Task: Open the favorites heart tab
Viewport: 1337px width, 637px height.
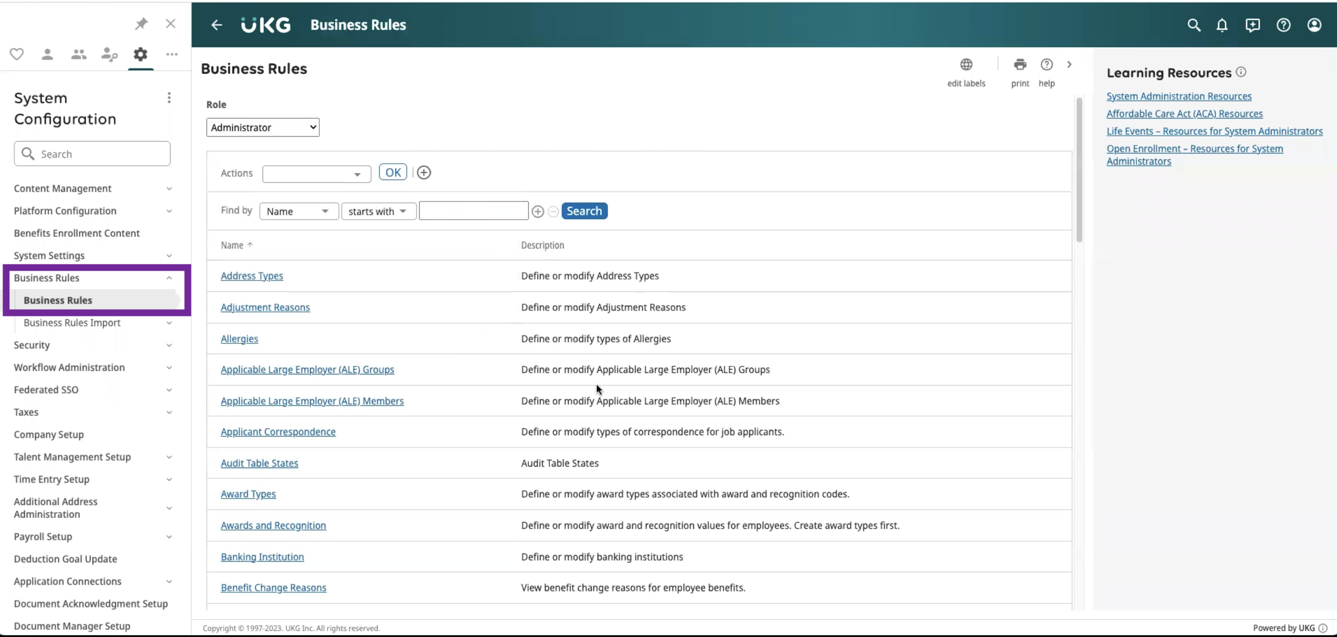Action: [16, 54]
